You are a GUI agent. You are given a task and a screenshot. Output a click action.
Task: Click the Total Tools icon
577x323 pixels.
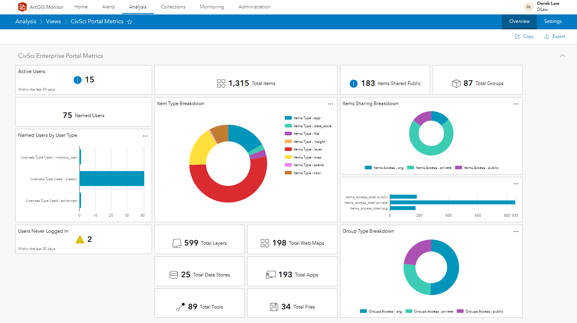pyautogui.click(x=181, y=307)
